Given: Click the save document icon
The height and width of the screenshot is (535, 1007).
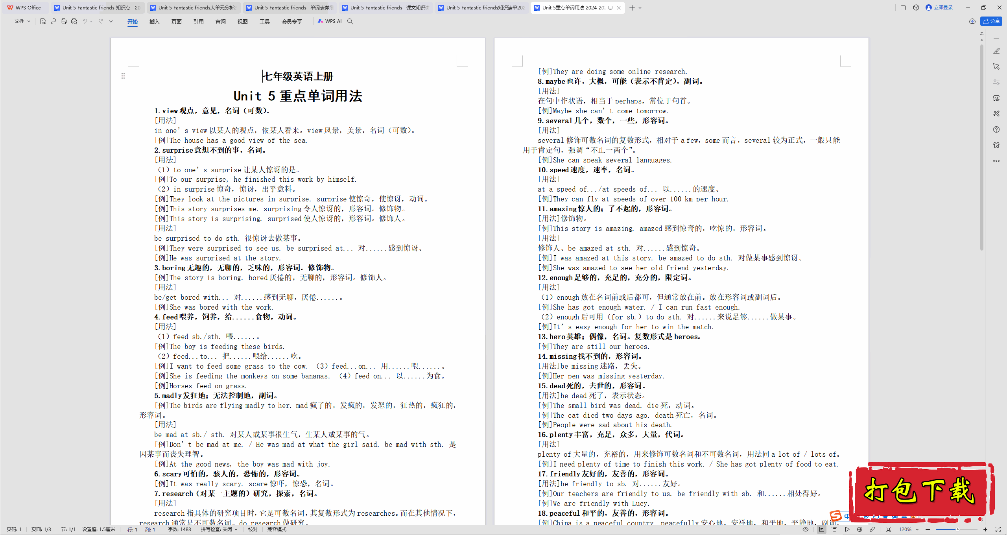Looking at the screenshot, I should click(x=43, y=21).
